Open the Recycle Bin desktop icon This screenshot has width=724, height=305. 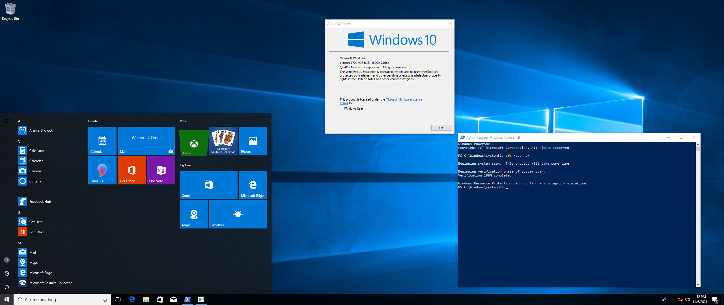click(10, 11)
